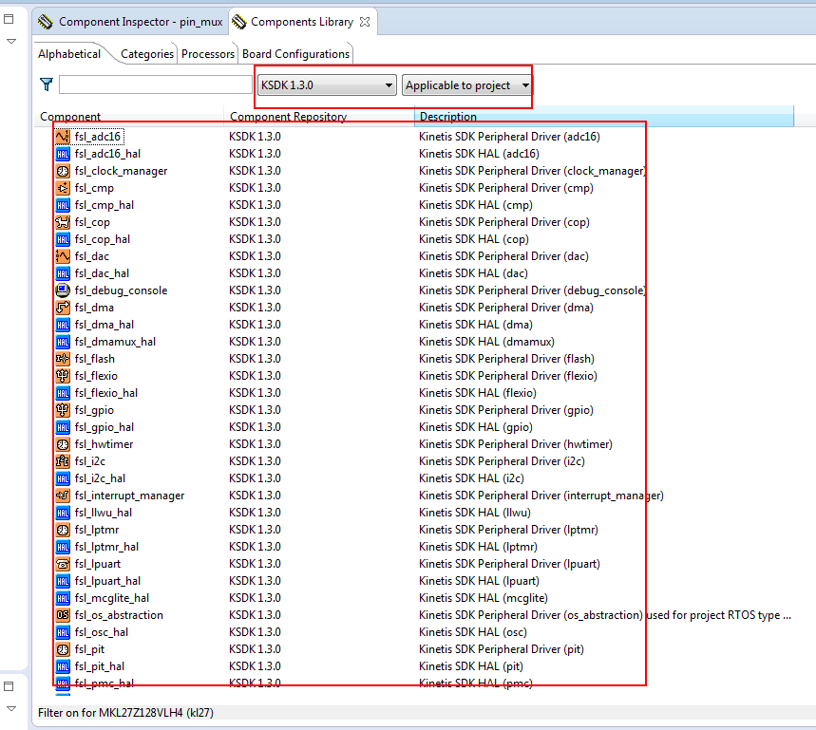Click the fsl_adc16_hal HAL icon

[63, 154]
